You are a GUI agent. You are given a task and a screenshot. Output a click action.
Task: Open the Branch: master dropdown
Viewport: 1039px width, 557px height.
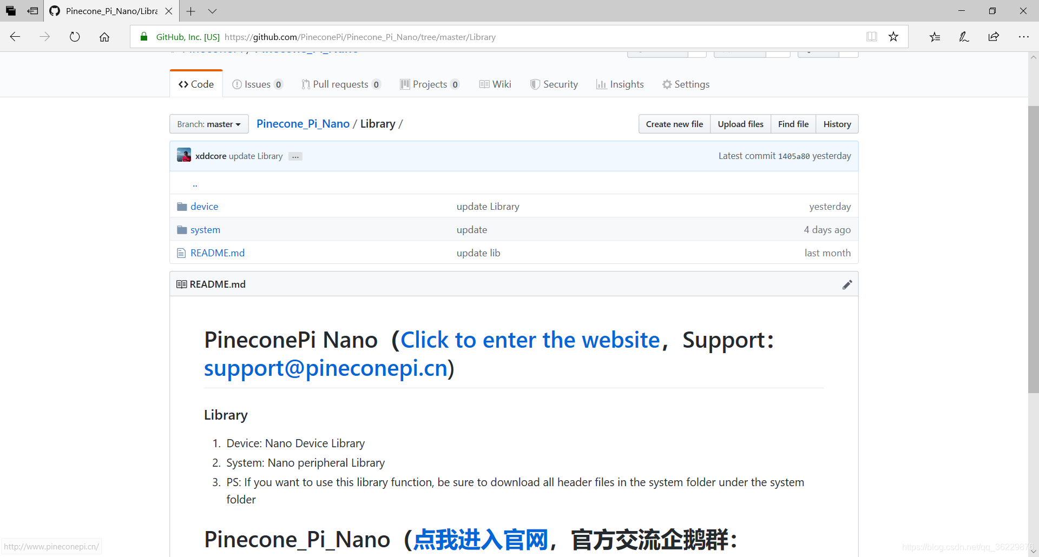(209, 124)
